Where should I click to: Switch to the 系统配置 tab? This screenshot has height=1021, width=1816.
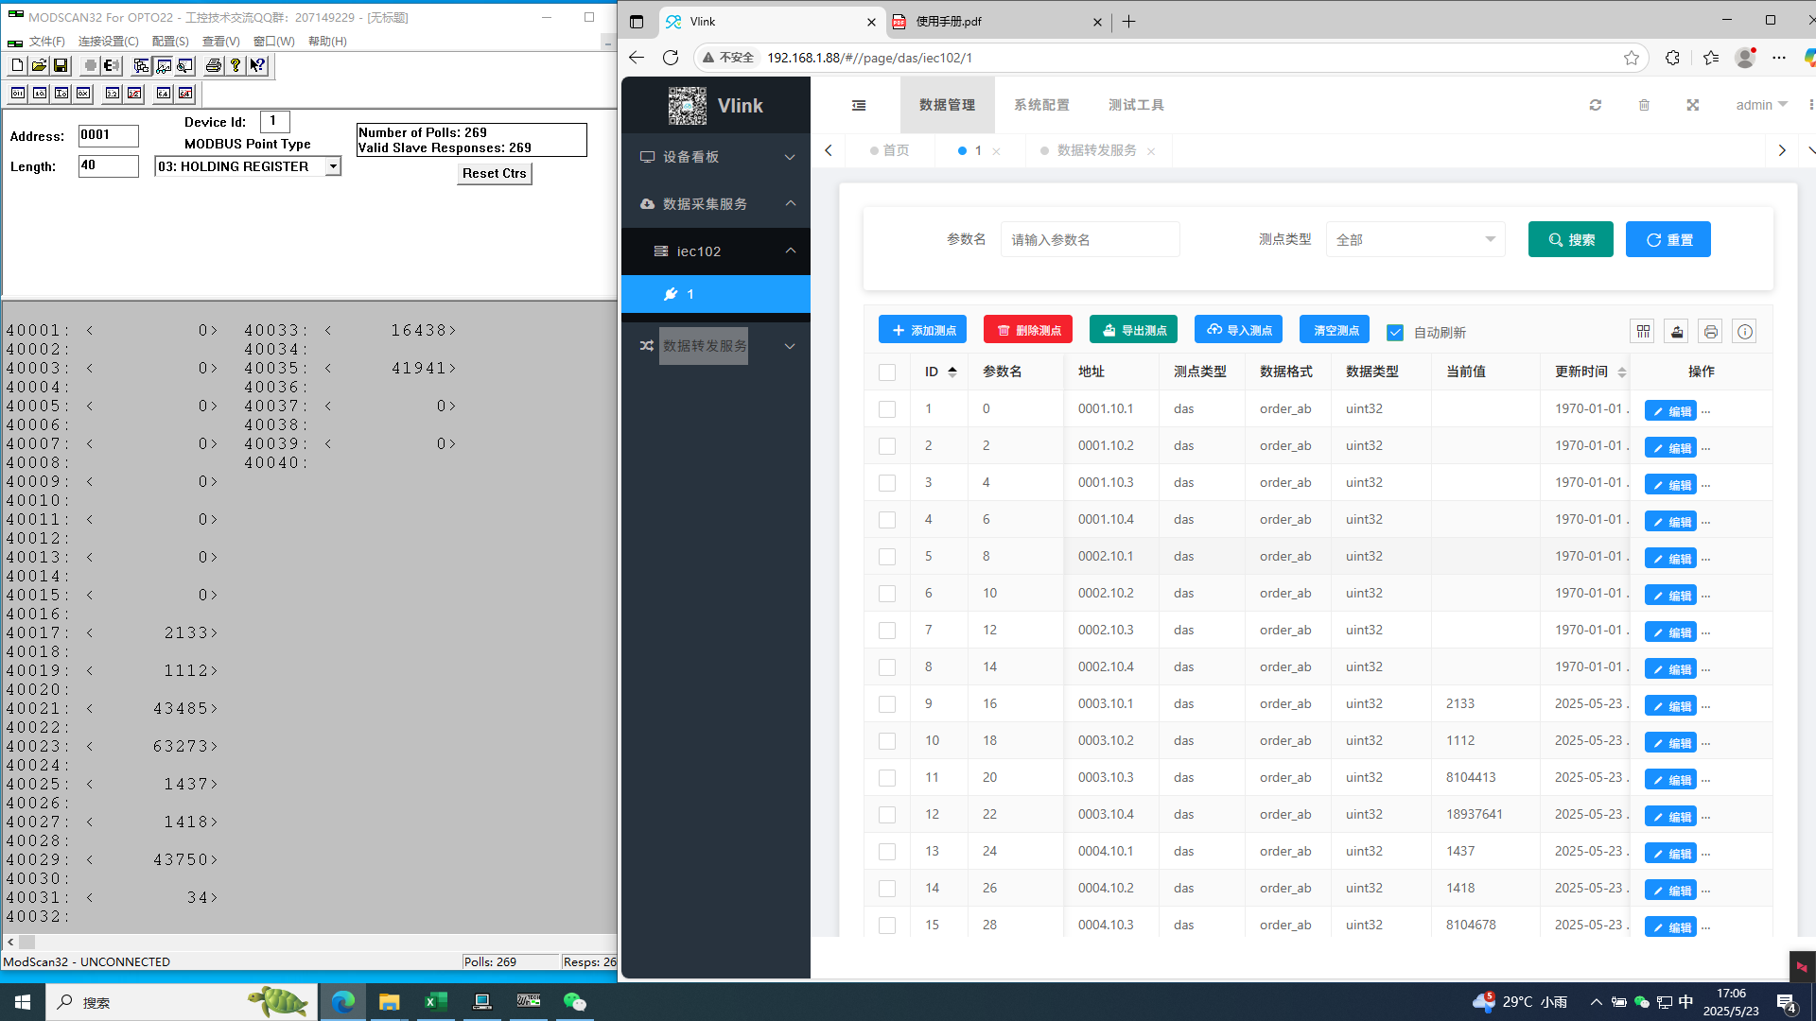(x=1041, y=105)
